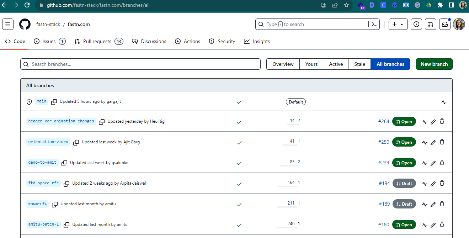The height and width of the screenshot is (238, 469).
Task: Open the Code tab
Action: (x=15, y=41)
